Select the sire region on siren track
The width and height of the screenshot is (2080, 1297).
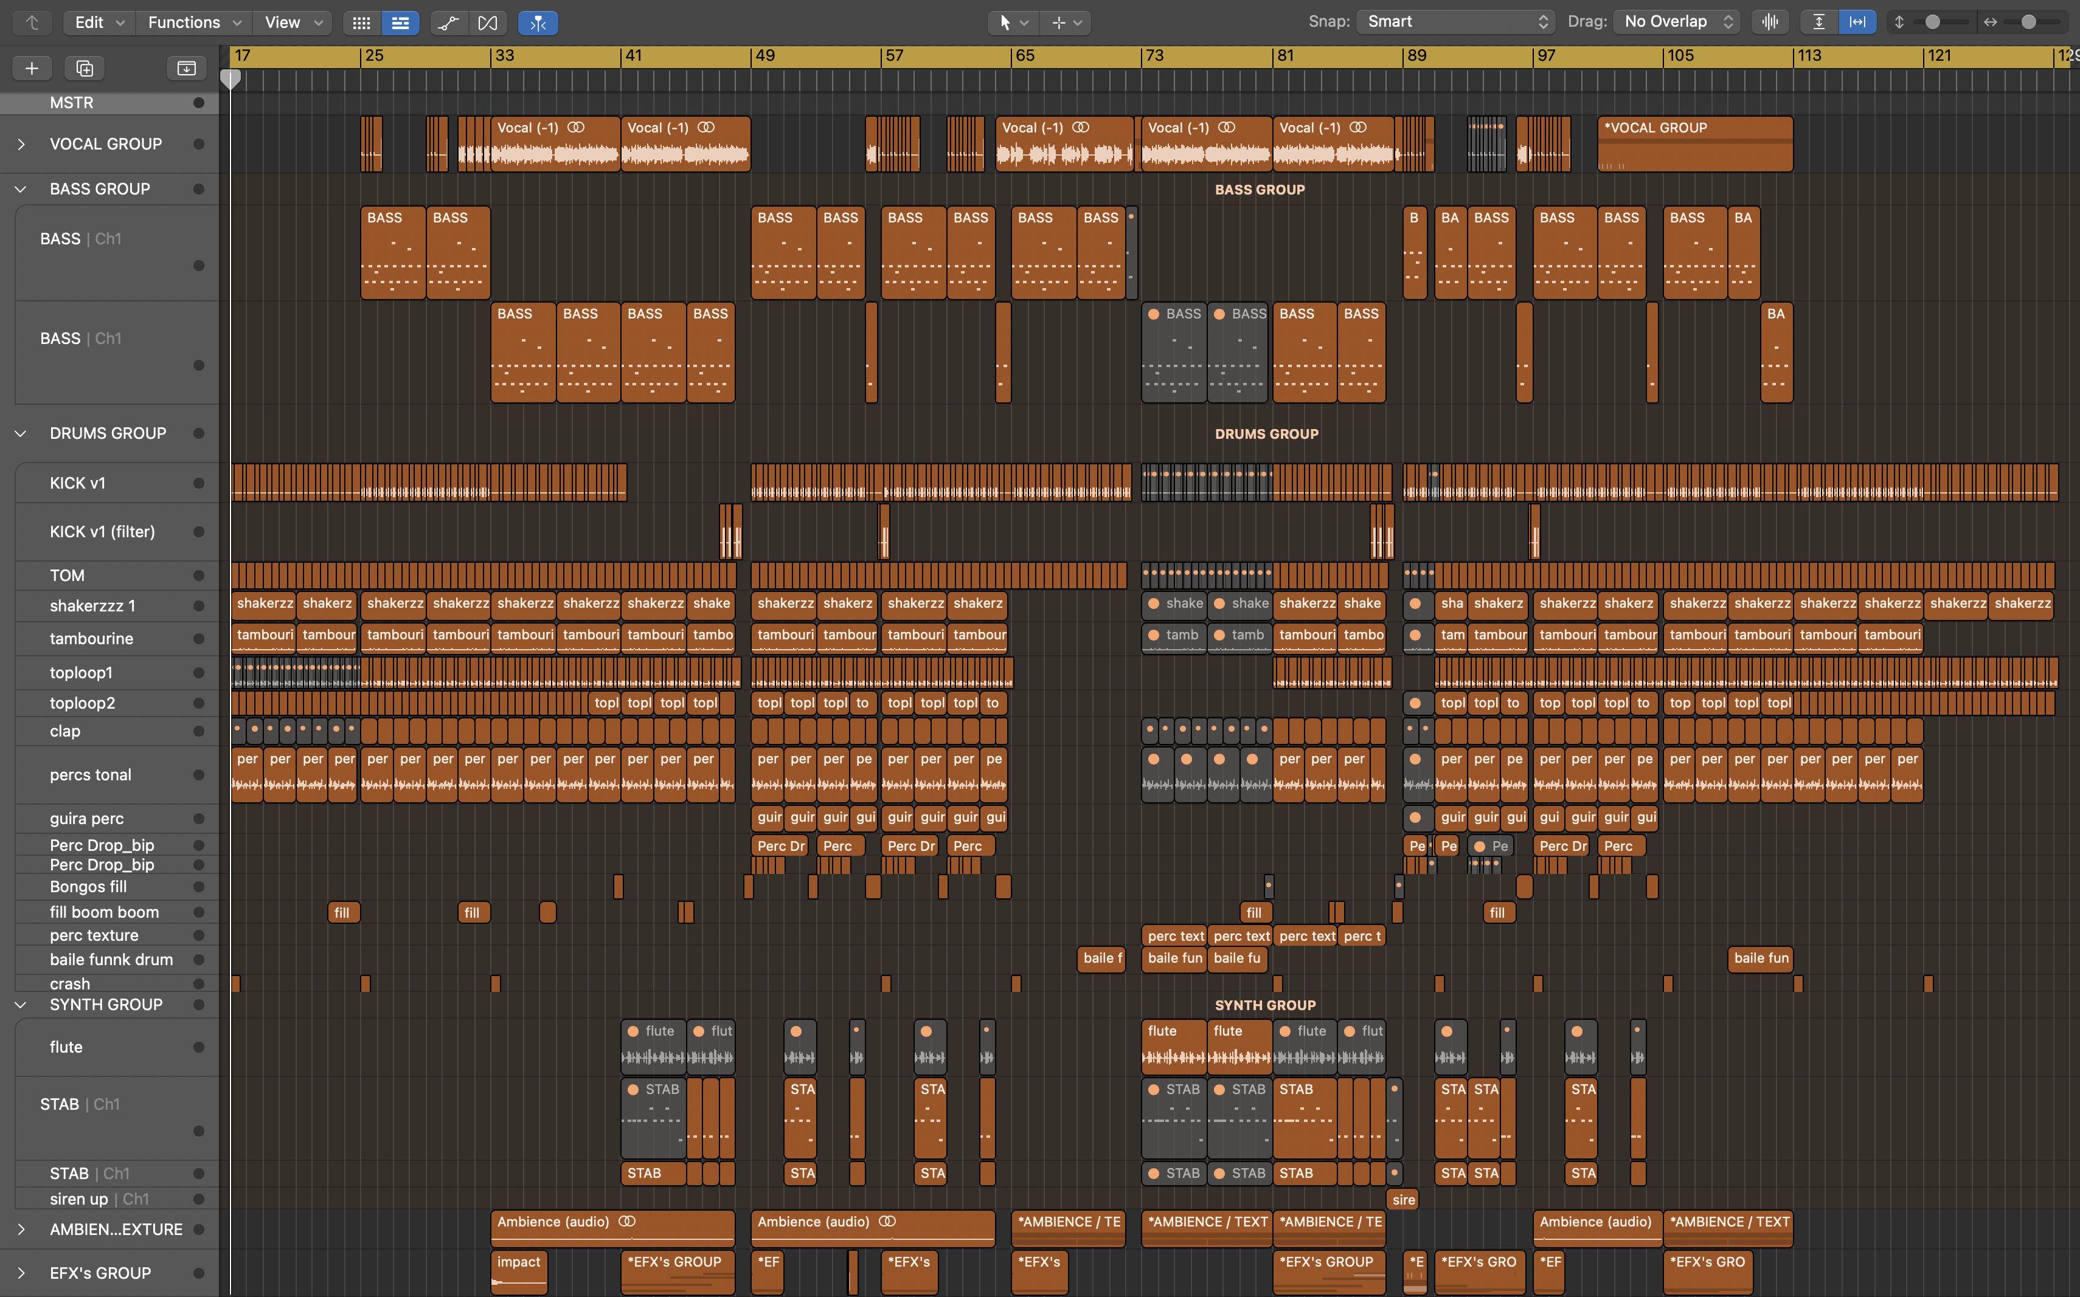[x=1402, y=1199]
